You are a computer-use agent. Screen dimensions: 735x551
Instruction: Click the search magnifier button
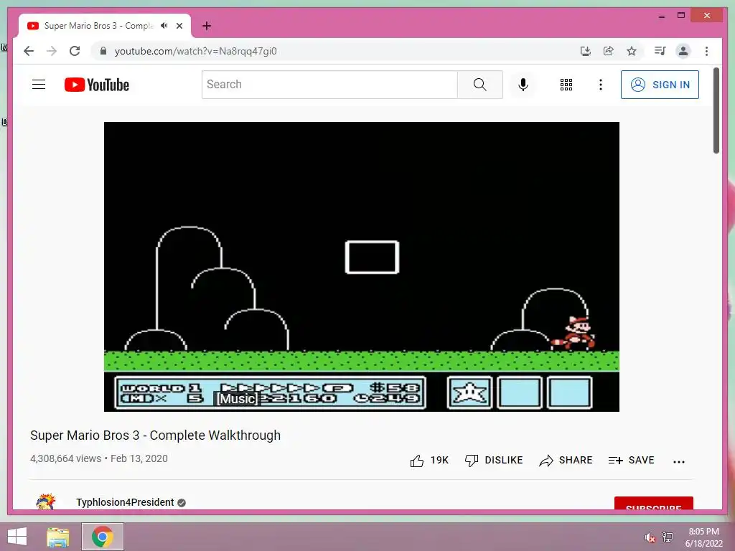tap(480, 85)
